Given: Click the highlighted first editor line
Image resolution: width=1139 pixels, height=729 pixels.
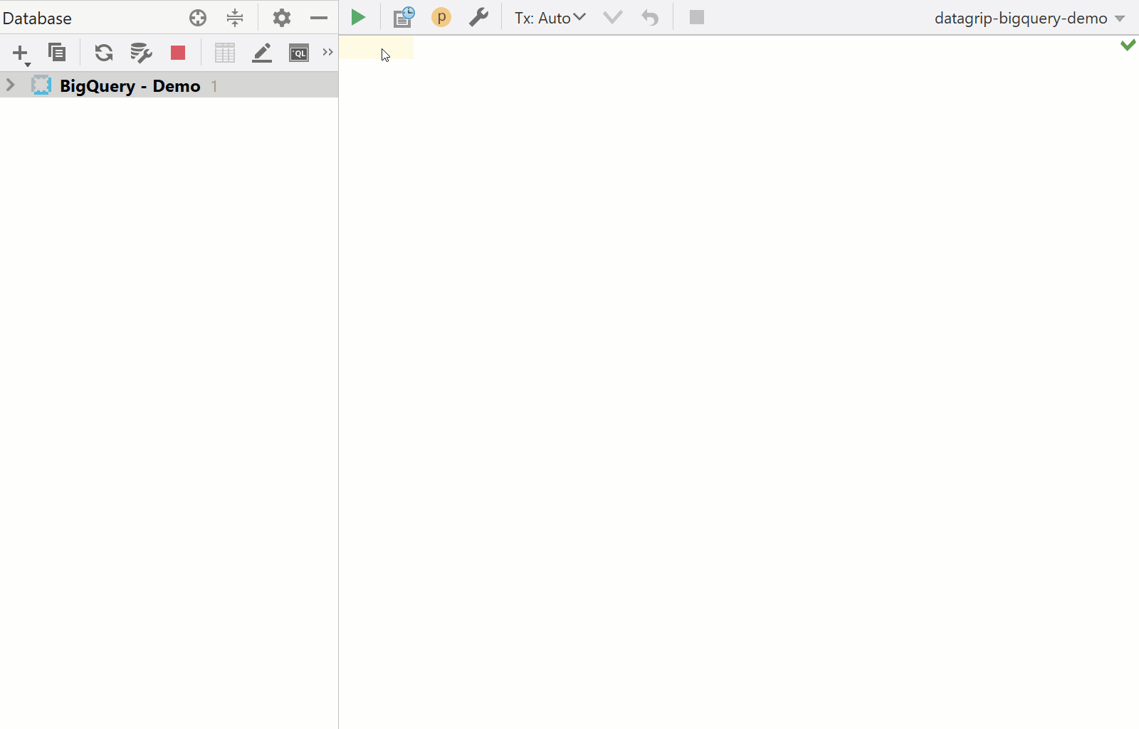Looking at the screenshot, I should (377, 48).
